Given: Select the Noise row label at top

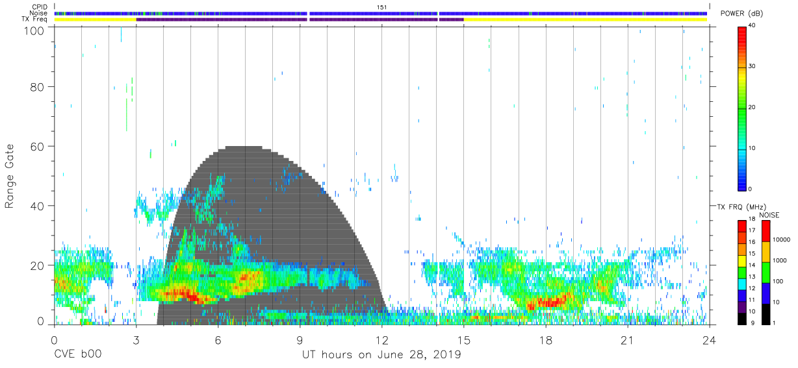Looking at the screenshot, I should pyautogui.click(x=39, y=13).
